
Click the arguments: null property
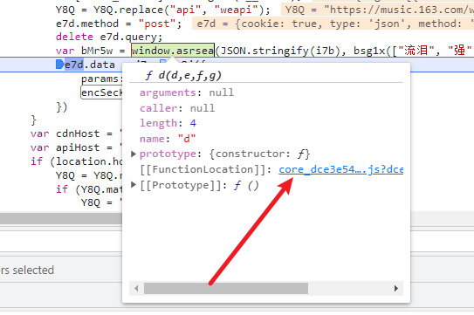pos(187,92)
